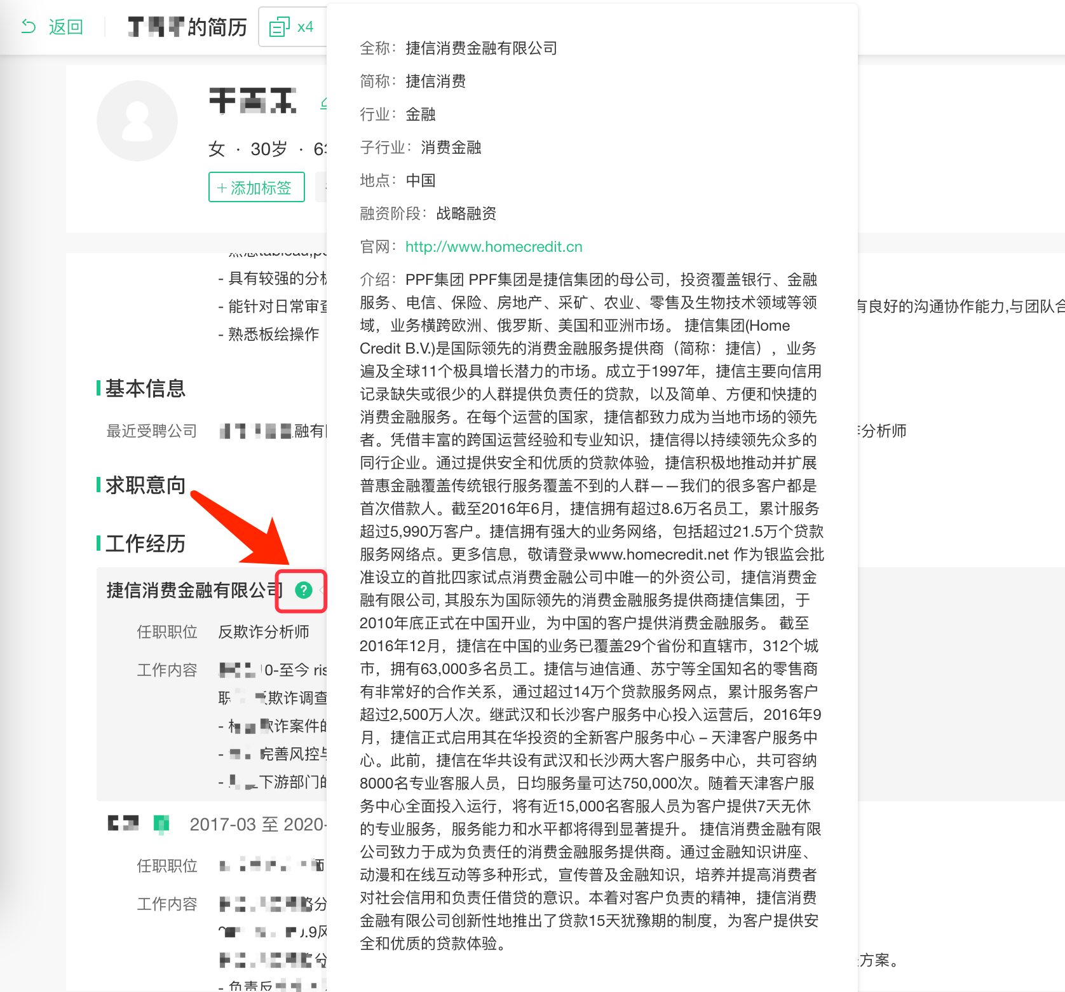
Task: Click the 简称 捷信消费 line
Action: (412, 81)
